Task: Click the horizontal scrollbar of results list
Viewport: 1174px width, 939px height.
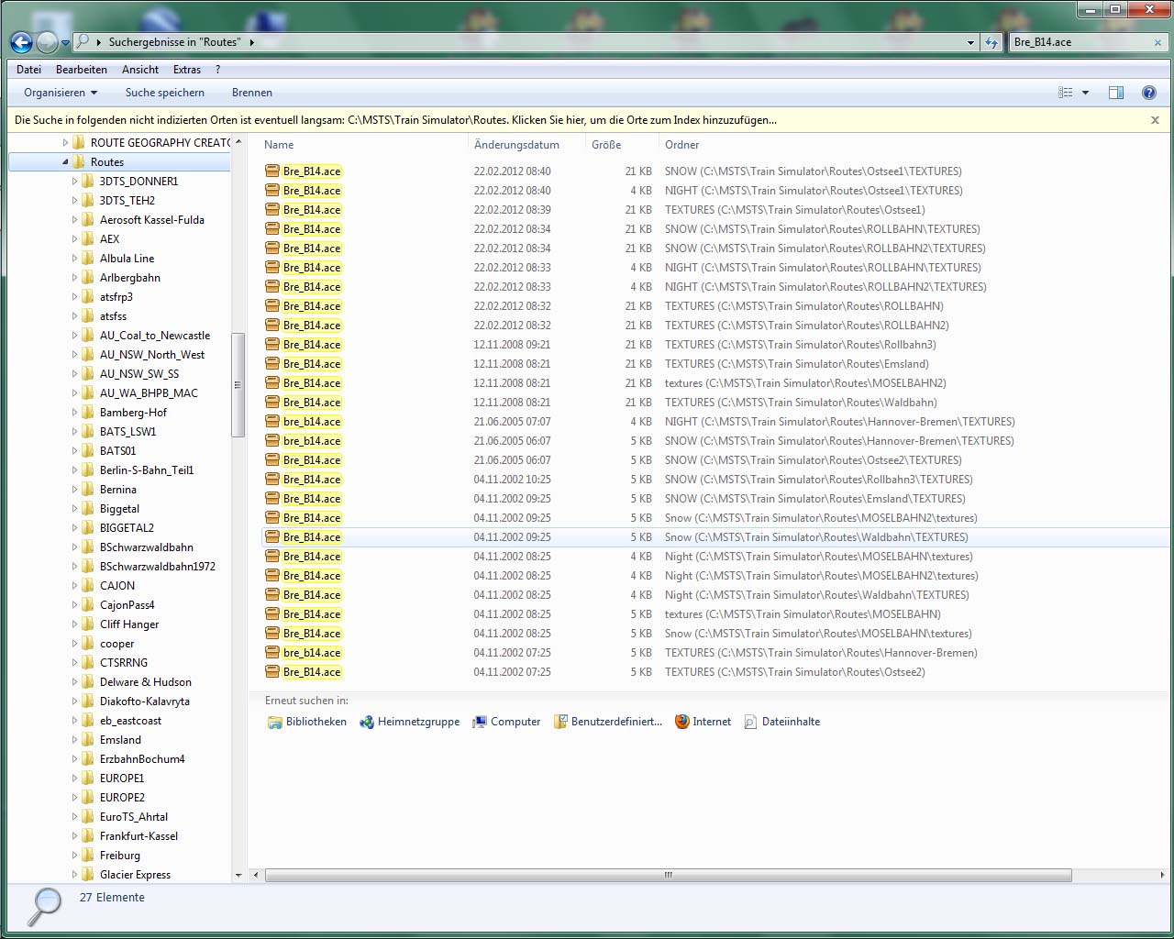Action: click(668, 875)
